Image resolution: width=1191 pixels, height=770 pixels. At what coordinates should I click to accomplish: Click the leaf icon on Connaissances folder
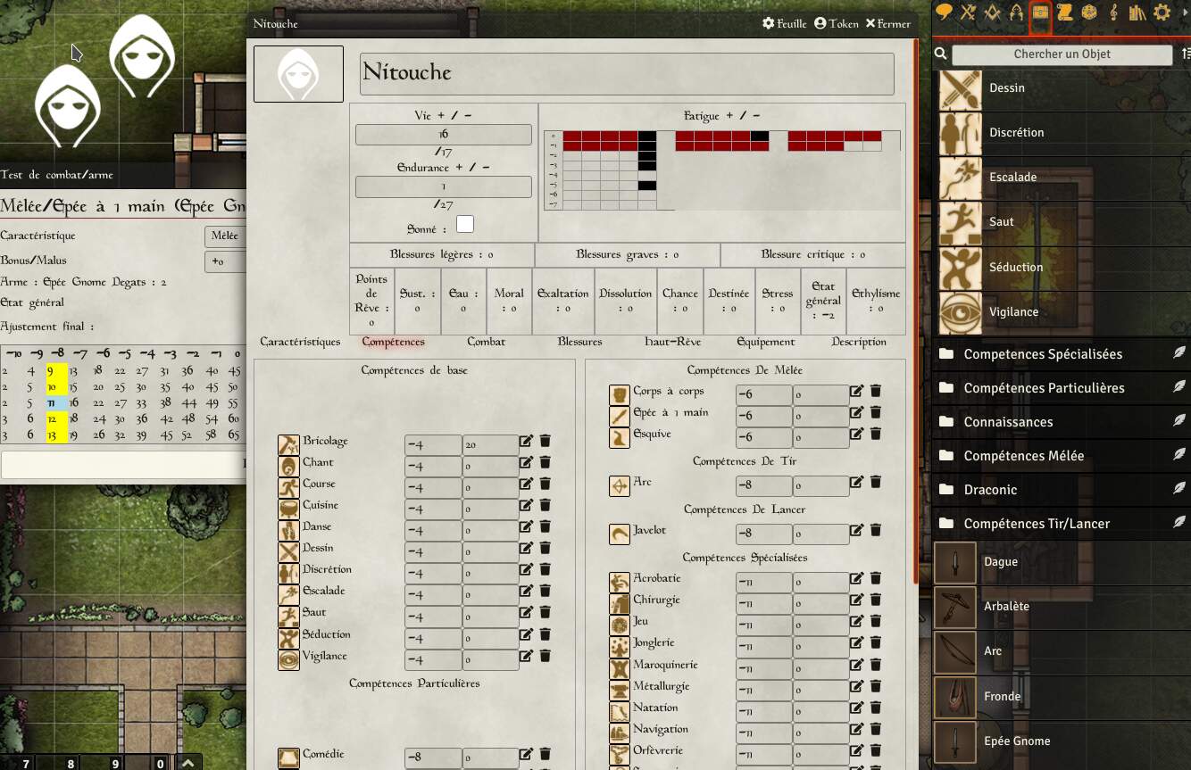[x=1179, y=421]
